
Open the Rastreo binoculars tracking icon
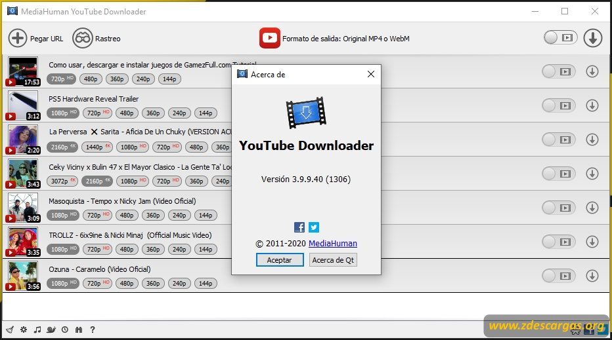click(x=82, y=38)
